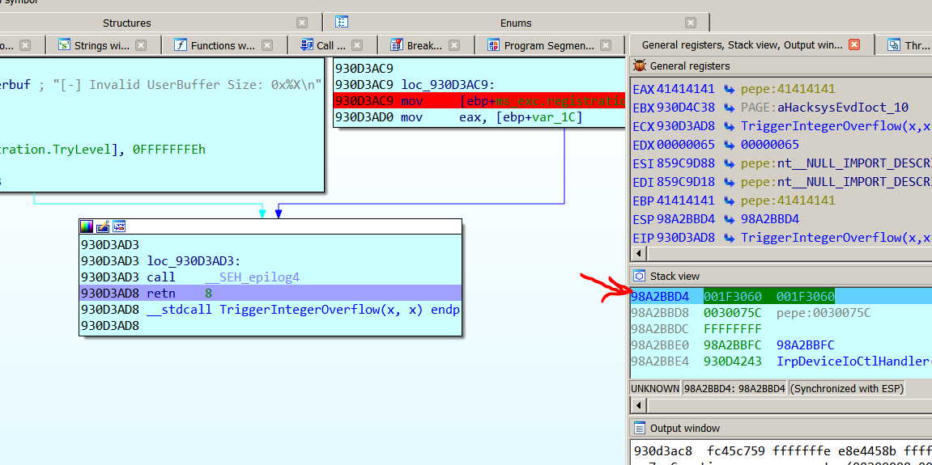The image size is (932, 465).
Task: Click the bug icon beside General registers
Action: pyautogui.click(x=640, y=66)
